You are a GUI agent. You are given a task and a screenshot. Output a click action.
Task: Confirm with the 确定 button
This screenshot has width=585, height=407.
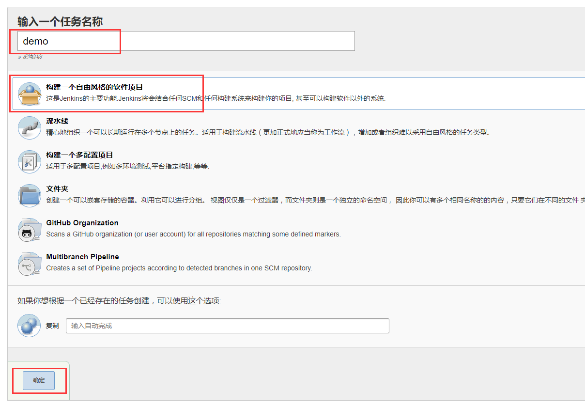click(x=39, y=380)
